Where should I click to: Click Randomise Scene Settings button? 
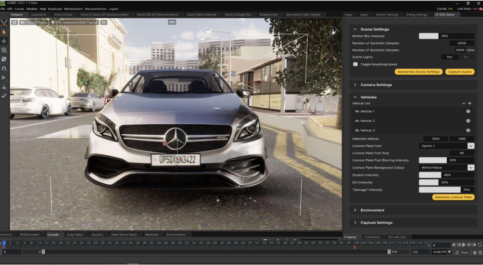[x=418, y=72]
